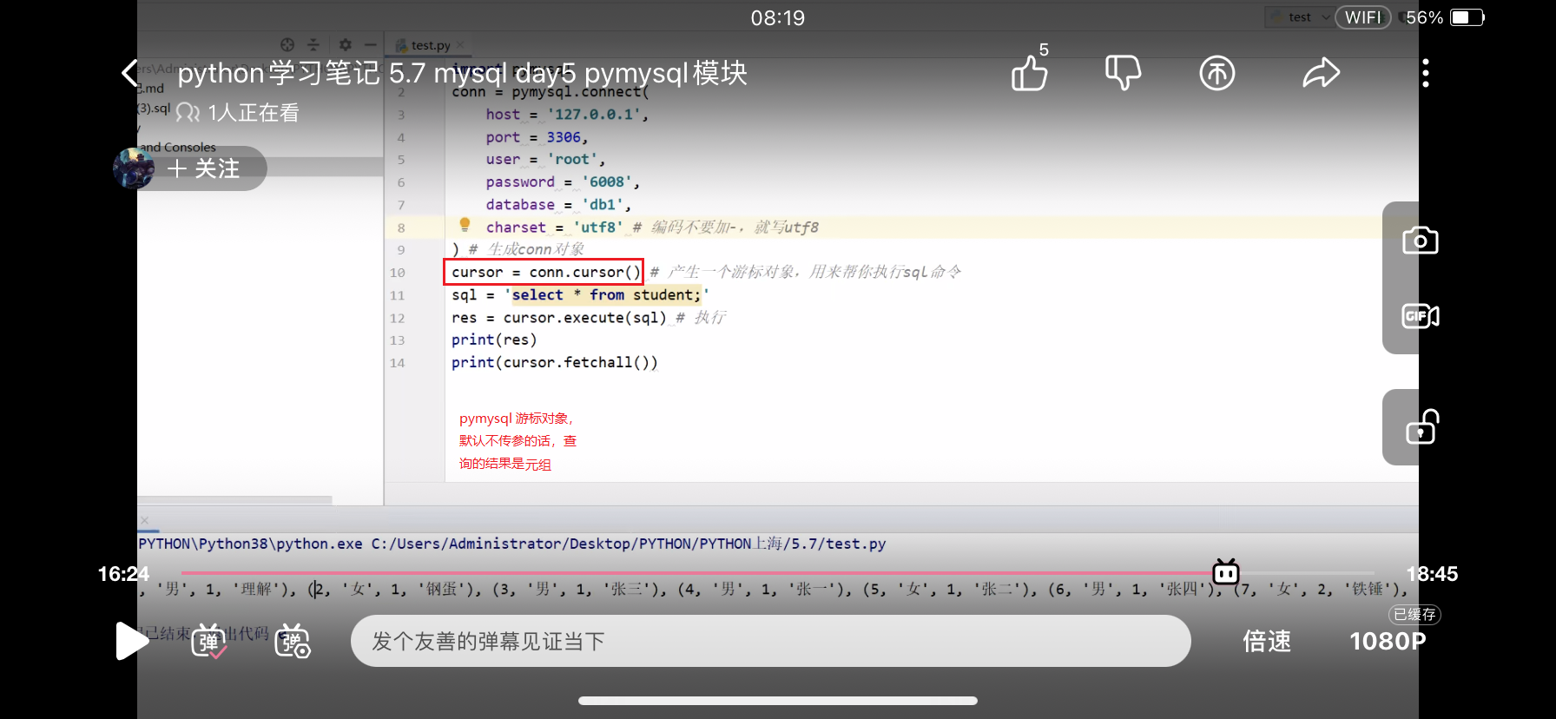Open the 倍速 playback speed menu
This screenshot has height=719, width=1556.
(x=1267, y=641)
